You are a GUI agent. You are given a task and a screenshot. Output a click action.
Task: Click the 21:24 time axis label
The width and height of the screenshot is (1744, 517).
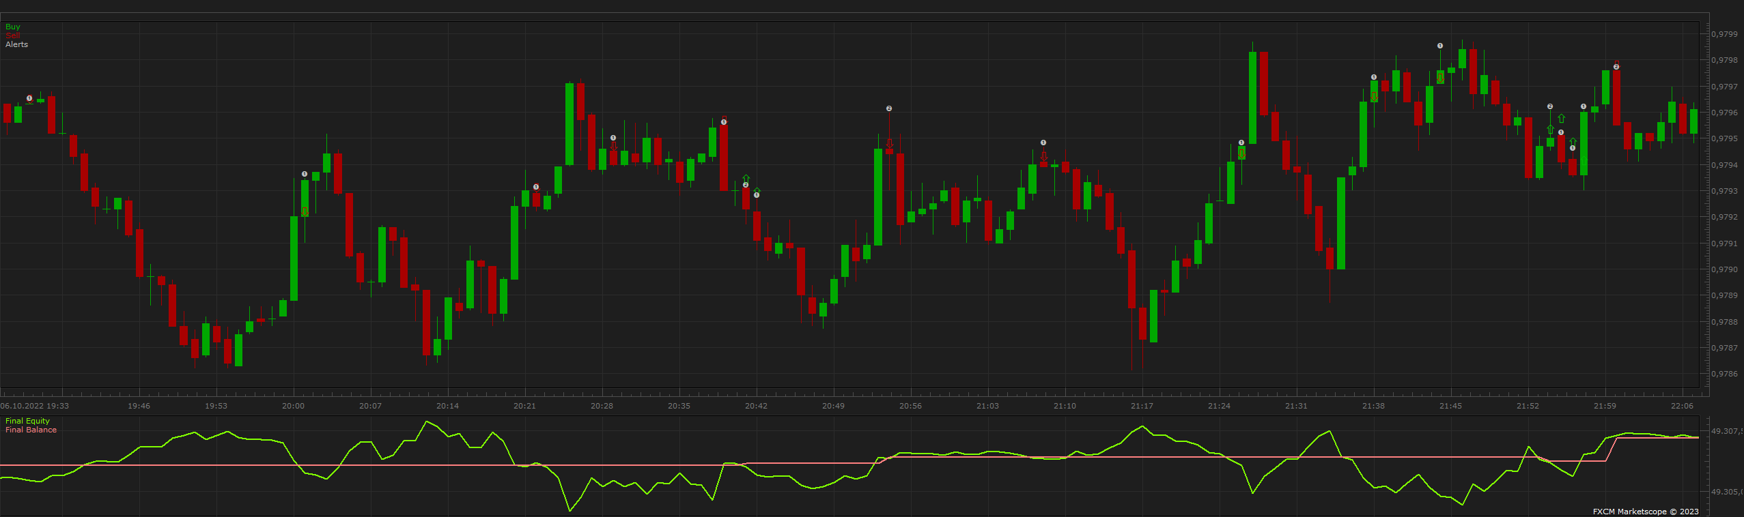click(1220, 406)
